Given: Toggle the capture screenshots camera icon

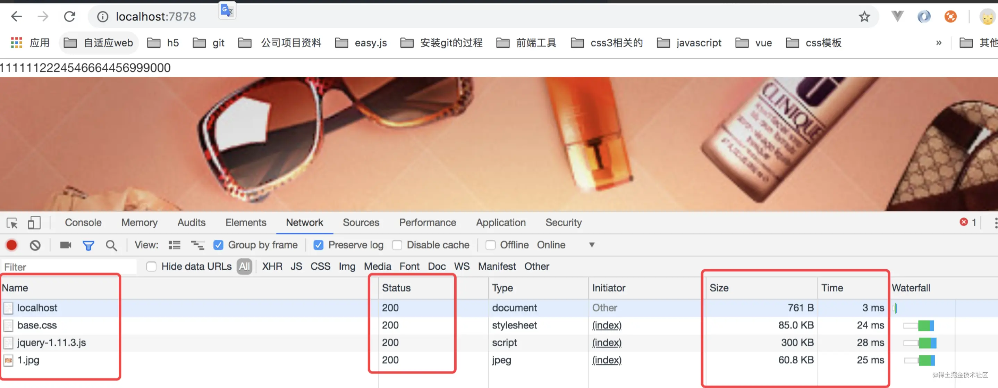Looking at the screenshot, I should click(66, 245).
